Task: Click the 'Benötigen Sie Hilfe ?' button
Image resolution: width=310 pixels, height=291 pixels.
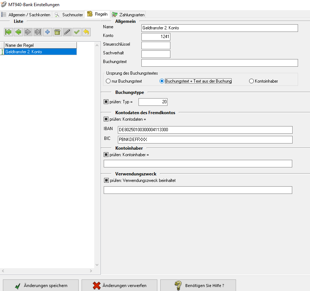Action: (x=198, y=286)
